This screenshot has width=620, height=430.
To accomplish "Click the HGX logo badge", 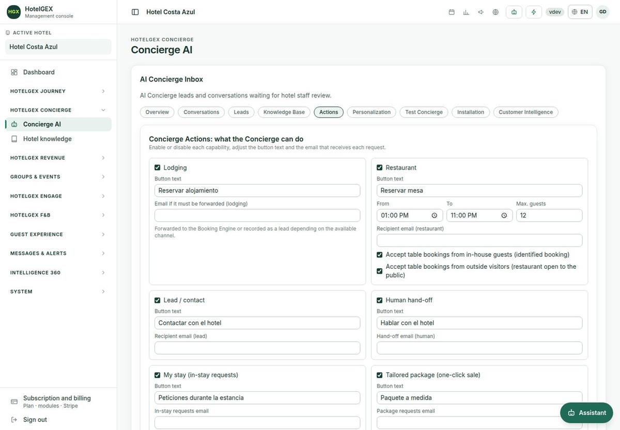I will [14, 12].
